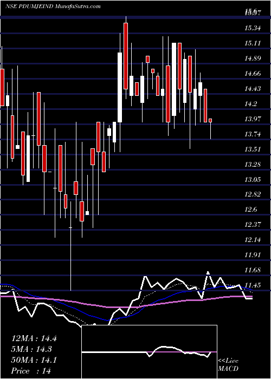Click the 13.28 price axis label

(253, 165)
